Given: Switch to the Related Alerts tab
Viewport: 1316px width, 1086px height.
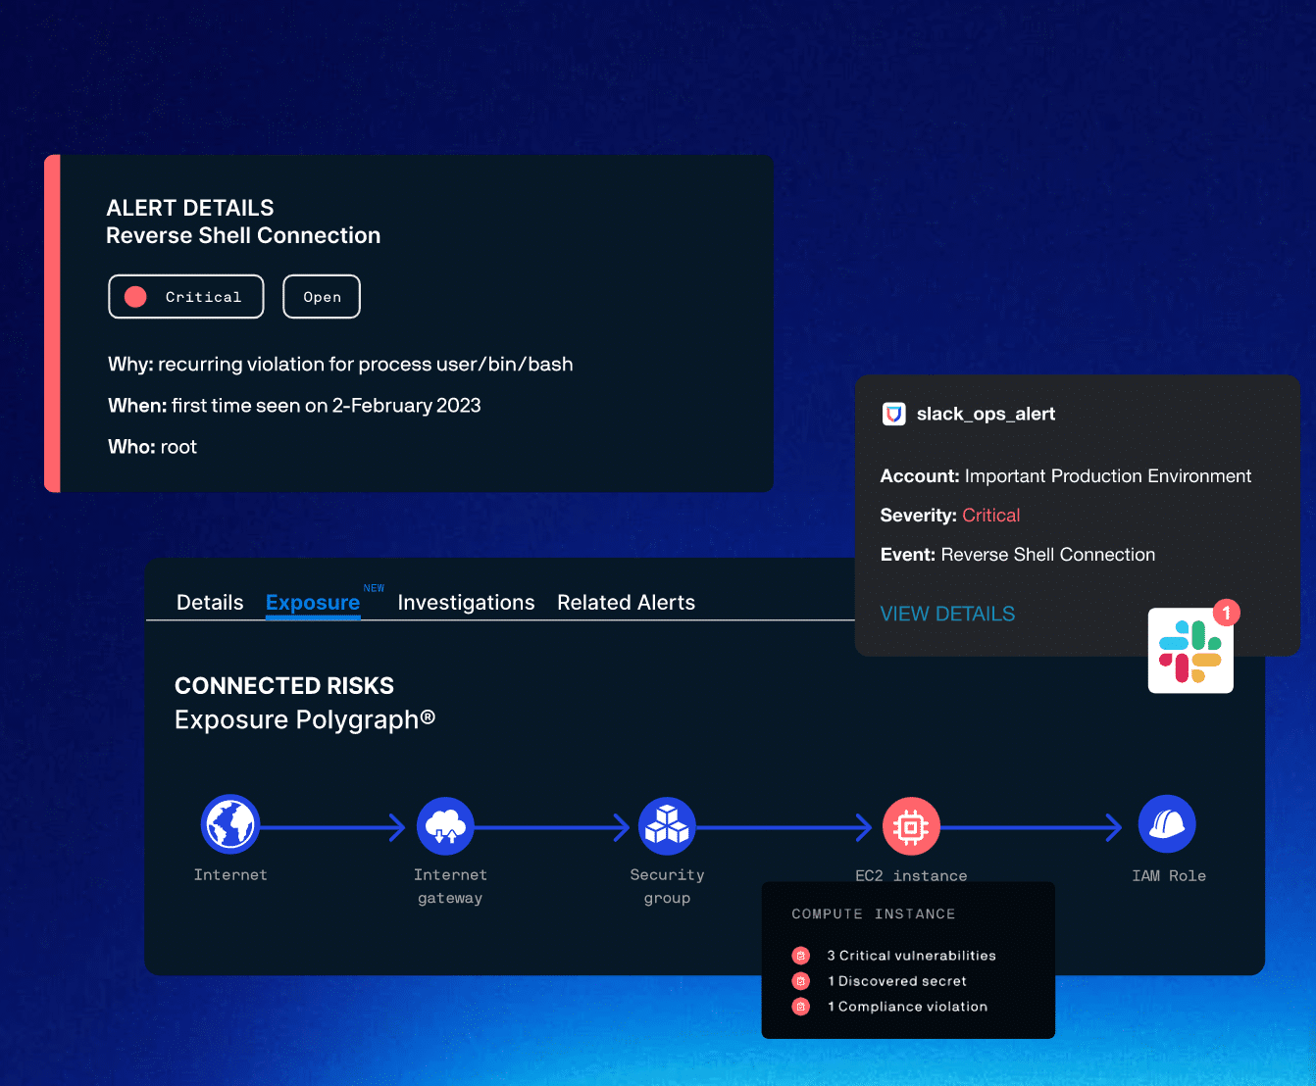Looking at the screenshot, I should pyautogui.click(x=626, y=602).
